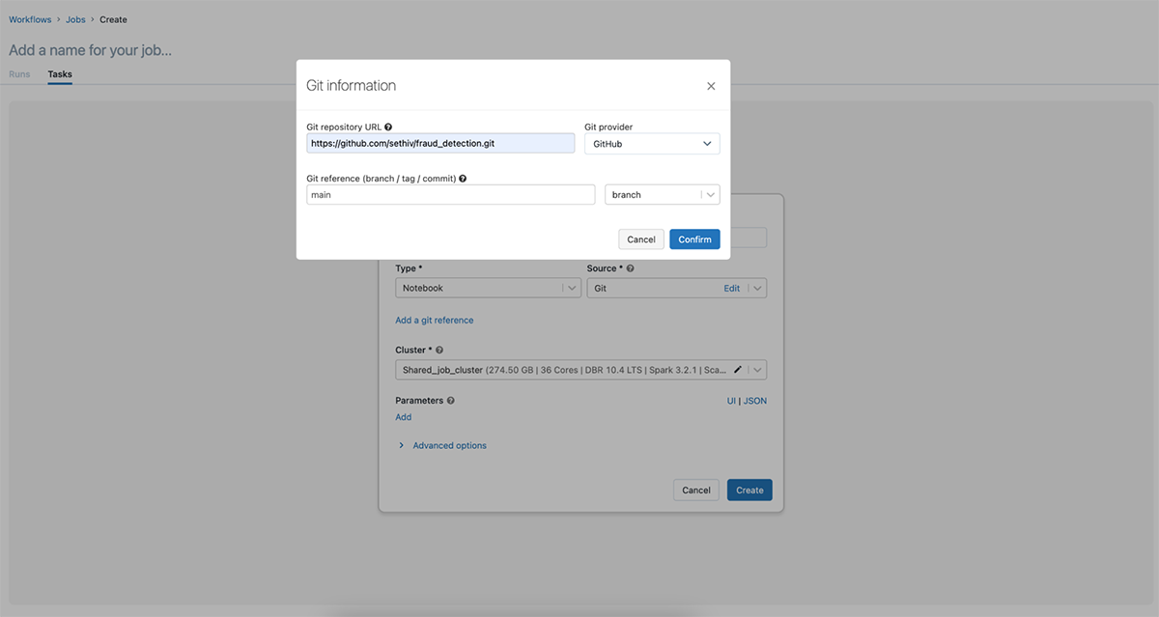Click the Git reference help icon
The width and height of the screenshot is (1159, 617).
point(463,179)
